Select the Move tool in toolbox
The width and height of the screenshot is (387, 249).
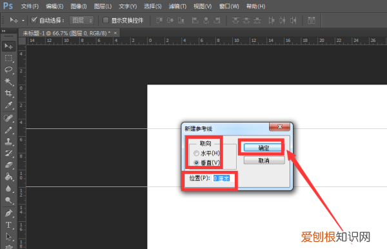(8, 46)
